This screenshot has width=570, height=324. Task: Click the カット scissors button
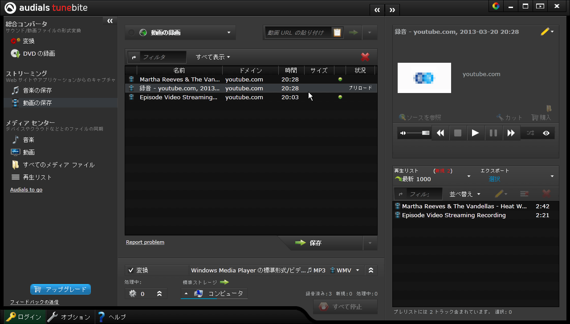tap(509, 117)
